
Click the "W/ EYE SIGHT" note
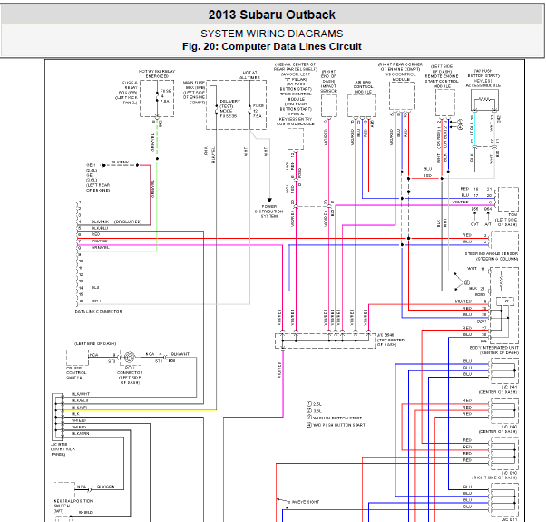point(306,502)
